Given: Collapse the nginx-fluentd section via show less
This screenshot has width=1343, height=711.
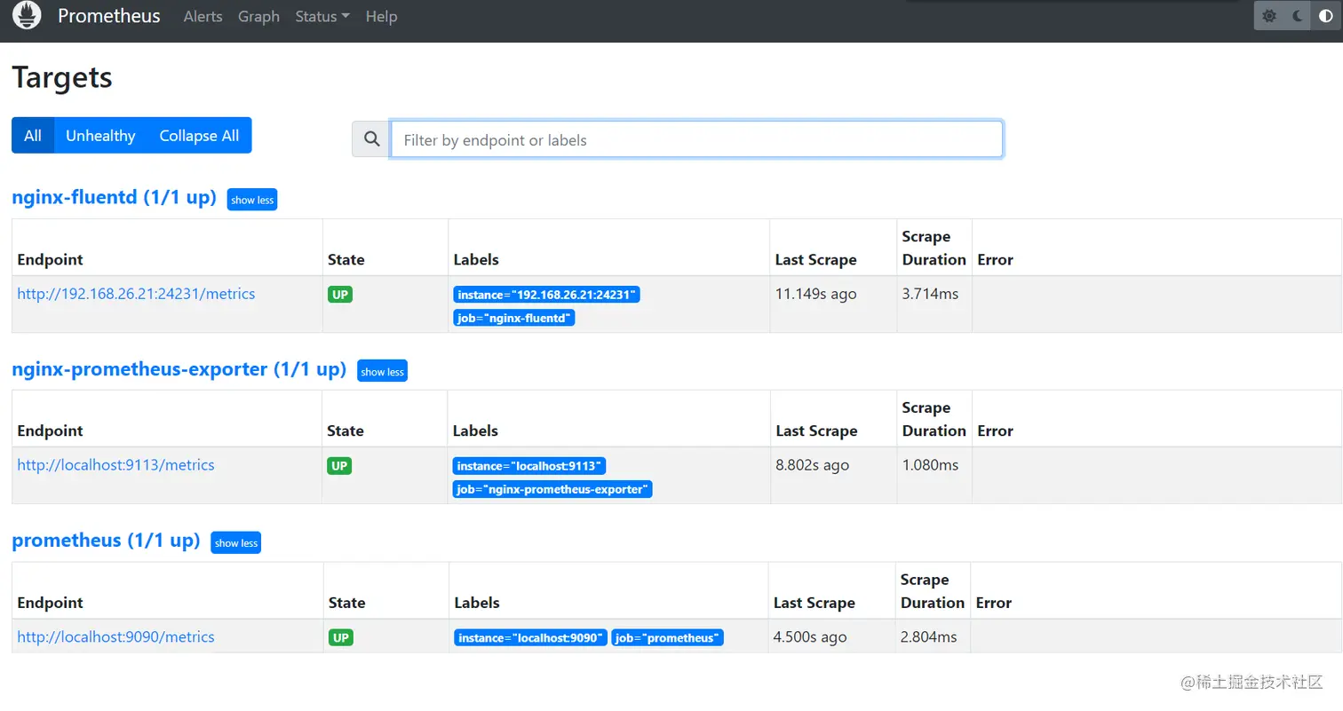Looking at the screenshot, I should tap(251, 200).
